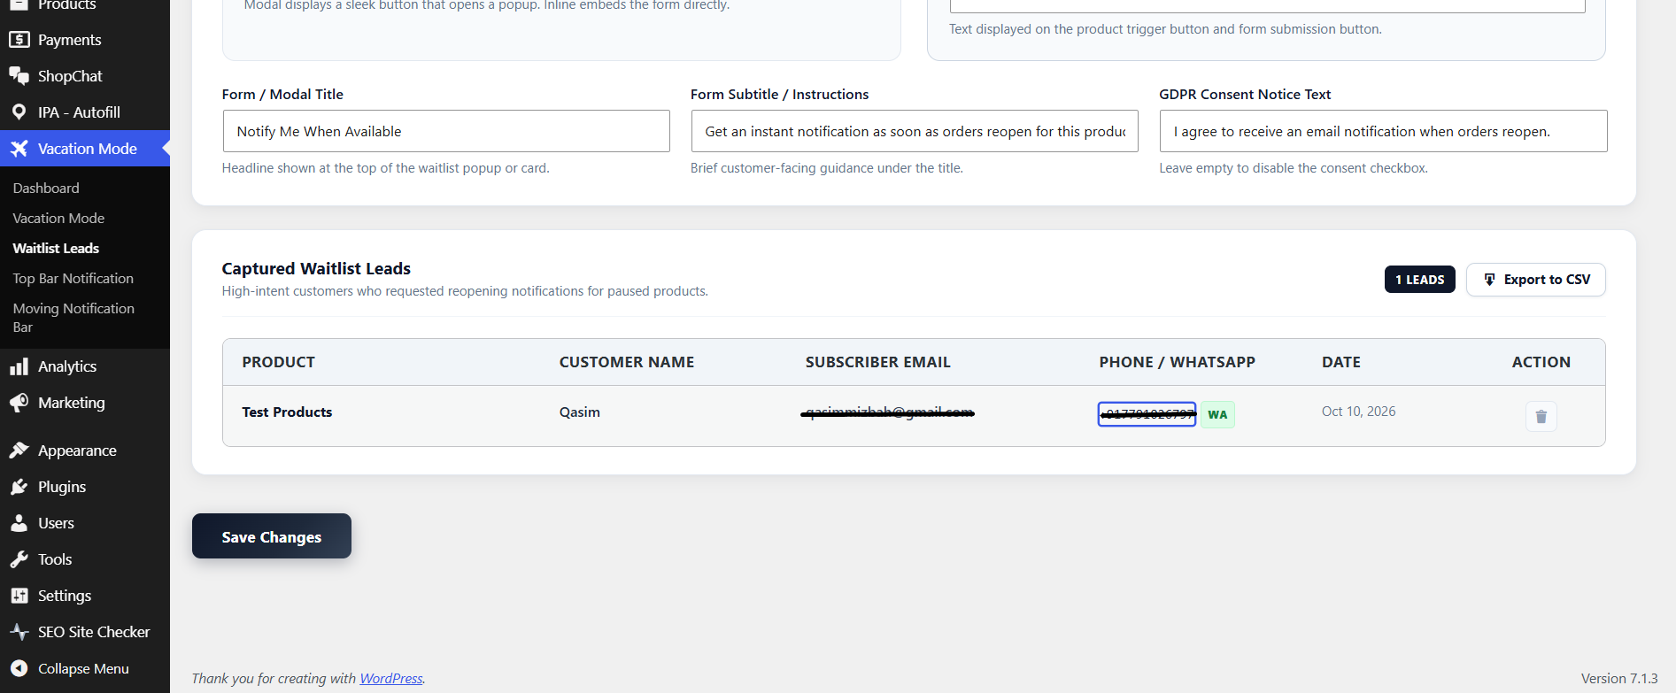Click the Oct 10, 2026 date cell
1676x693 pixels.
(x=1359, y=412)
